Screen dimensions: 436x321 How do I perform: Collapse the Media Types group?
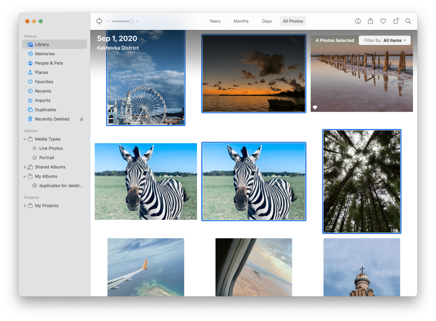click(25, 139)
